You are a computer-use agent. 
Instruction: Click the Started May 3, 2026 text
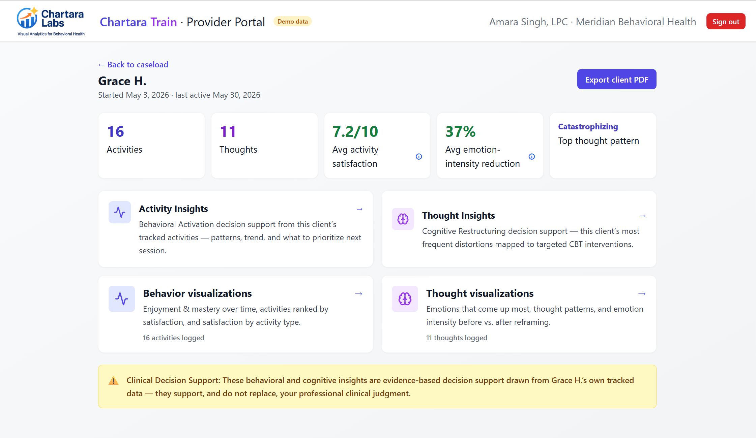[x=134, y=95]
